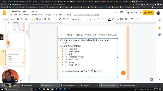Click the Present button

[132, 13]
